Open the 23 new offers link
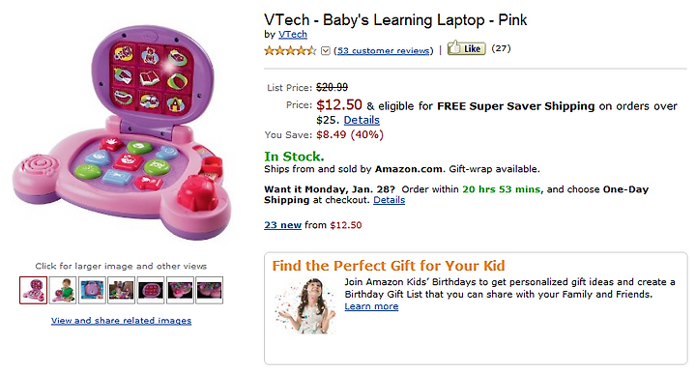Image resolution: width=696 pixels, height=373 pixels. coord(282,225)
